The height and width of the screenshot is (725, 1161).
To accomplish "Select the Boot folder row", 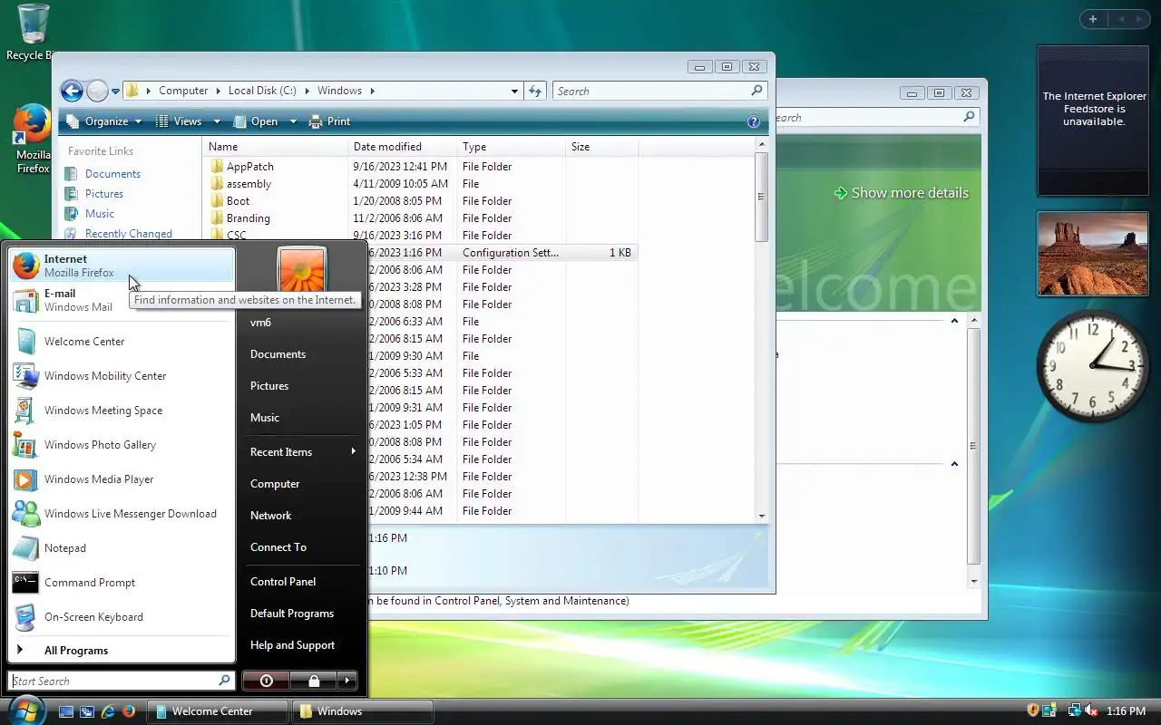I will [239, 201].
